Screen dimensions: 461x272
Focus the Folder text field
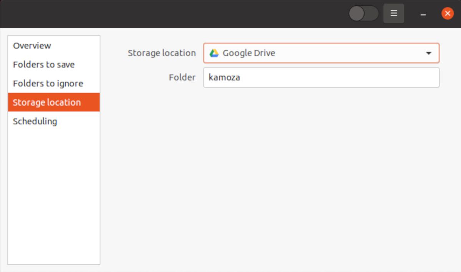(x=321, y=77)
